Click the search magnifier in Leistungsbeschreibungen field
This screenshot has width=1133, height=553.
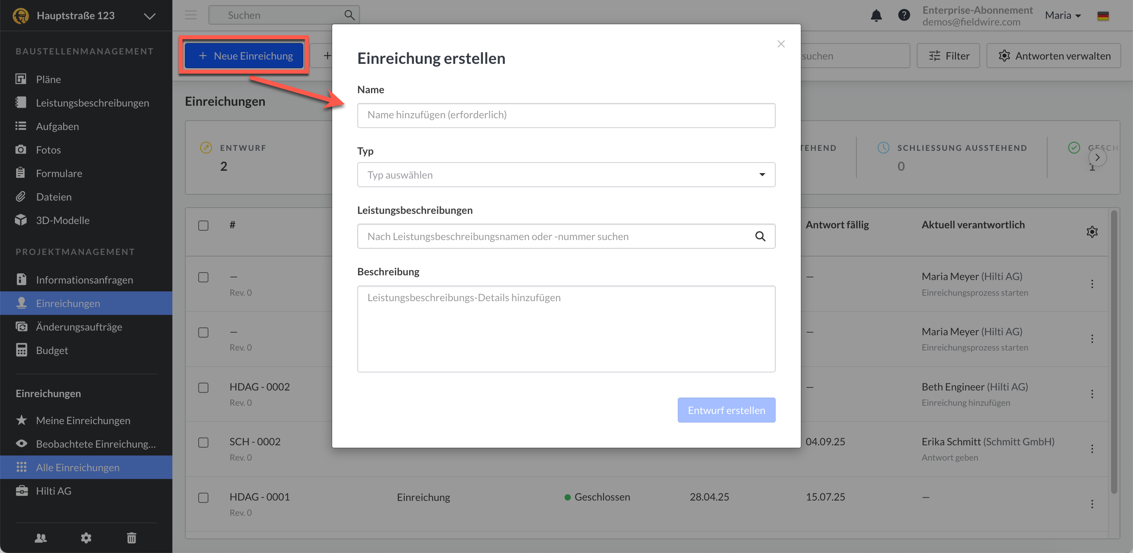pyautogui.click(x=760, y=237)
